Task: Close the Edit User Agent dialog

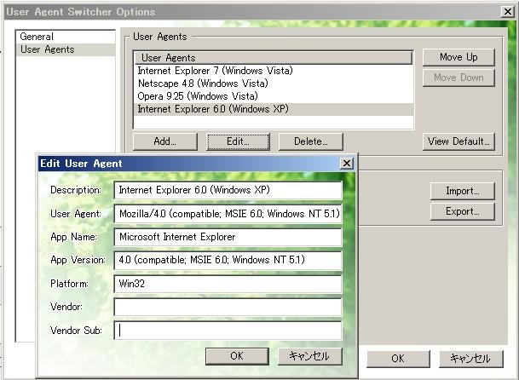Action: coord(347,164)
